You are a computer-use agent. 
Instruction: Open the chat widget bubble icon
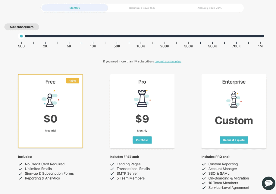pos(268,183)
